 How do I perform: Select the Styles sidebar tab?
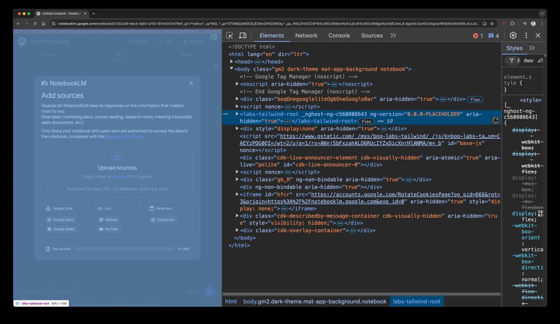tap(514, 48)
